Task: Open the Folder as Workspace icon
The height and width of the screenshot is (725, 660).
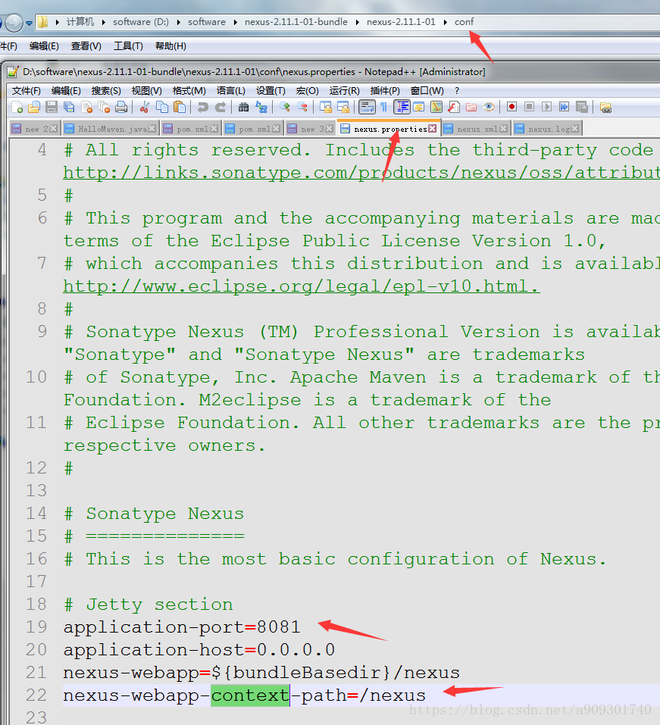Action: [471, 108]
